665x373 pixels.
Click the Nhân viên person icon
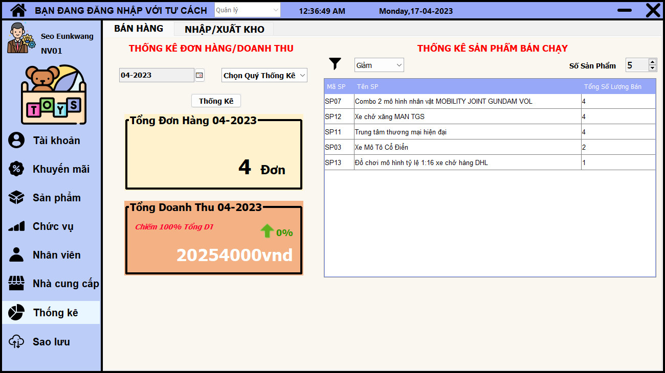point(16,254)
